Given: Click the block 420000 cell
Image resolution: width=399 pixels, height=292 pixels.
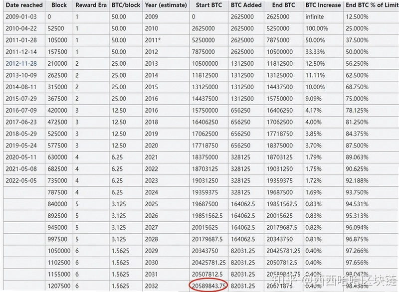Looking at the screenshot, I should [57, 110].
